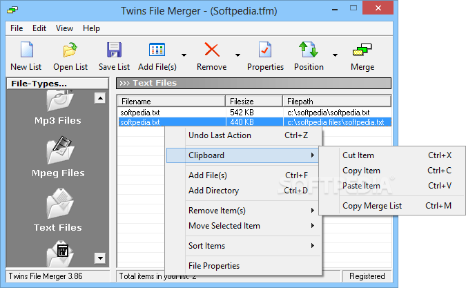The width and height of the screenshot is (466, 288).
Task: Click the Merge toolbar icon
Action: (x=362, y=49)
